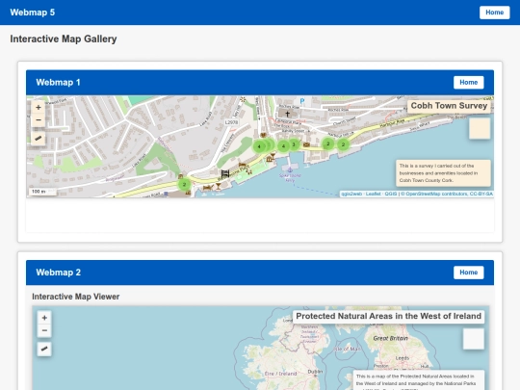The width and height of the screenshot is (520, 390).
Task: Click the Great Britain label on map
Action: click(390, 338)
